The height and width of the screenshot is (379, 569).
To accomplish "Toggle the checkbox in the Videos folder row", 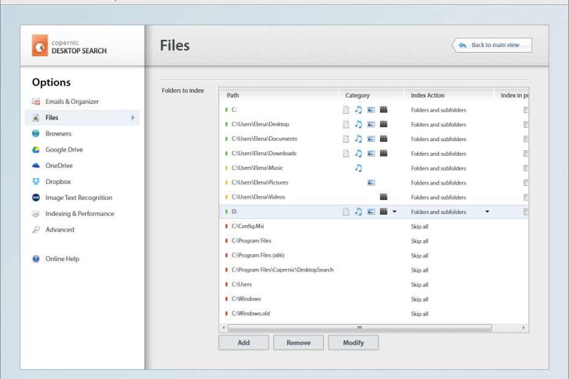I will point(526,197).
